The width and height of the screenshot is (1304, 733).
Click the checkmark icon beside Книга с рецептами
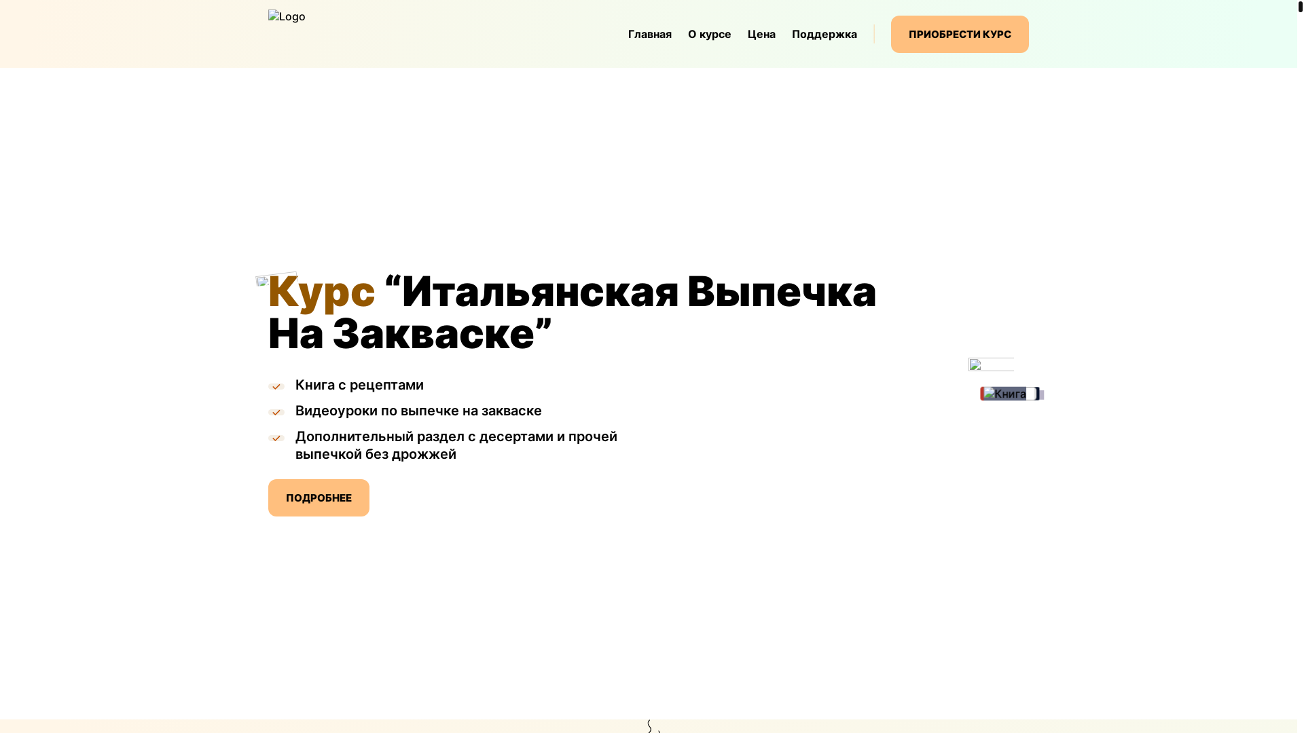pyautogui.click(x=276, y=386)
